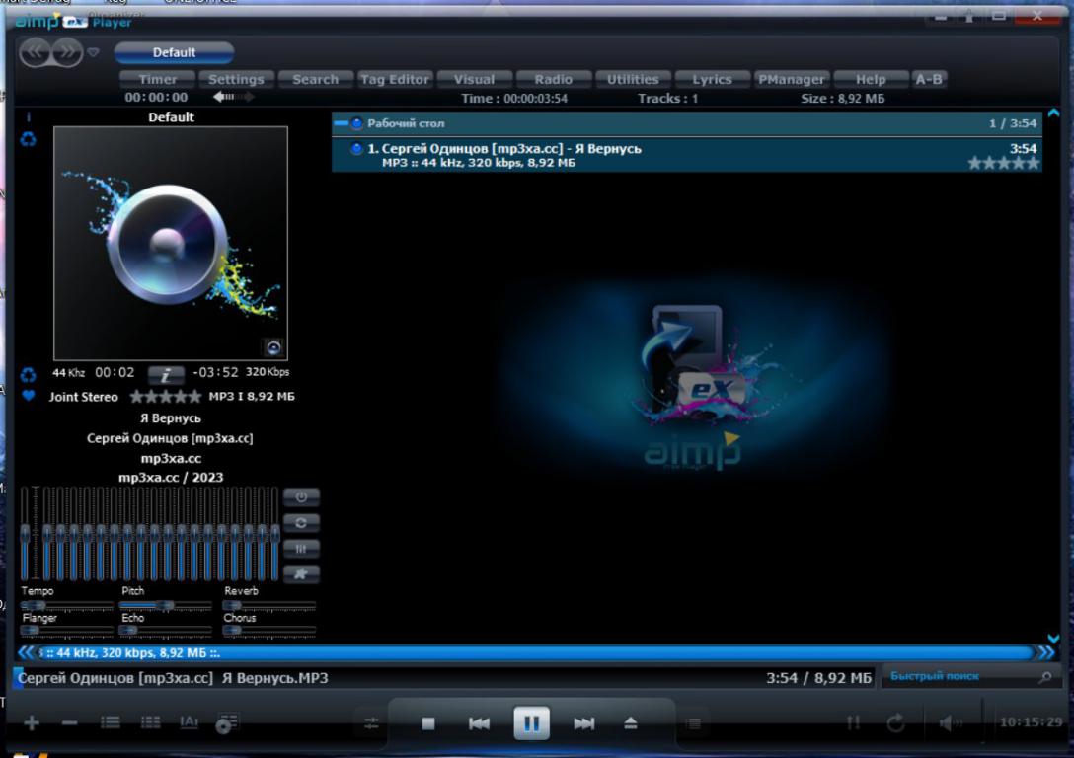Viewport: 1074px width, 758px height.
Task: Click the stop playback button
Action: 428,724
